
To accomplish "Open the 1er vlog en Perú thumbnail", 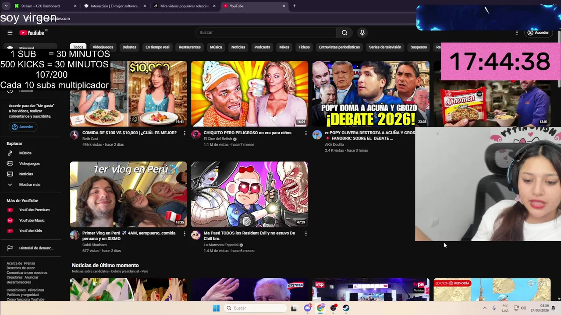I will [x=128, y=194].
